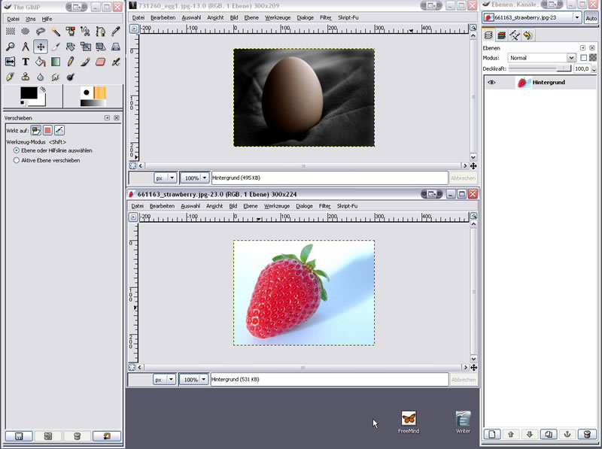602x449 pixels.
Task: Switch to the Channels tab
Action: pyautogui.click(x=501, y=35)
